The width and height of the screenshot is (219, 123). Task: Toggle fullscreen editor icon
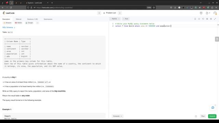pyautogui.click(x=215, y=19)
